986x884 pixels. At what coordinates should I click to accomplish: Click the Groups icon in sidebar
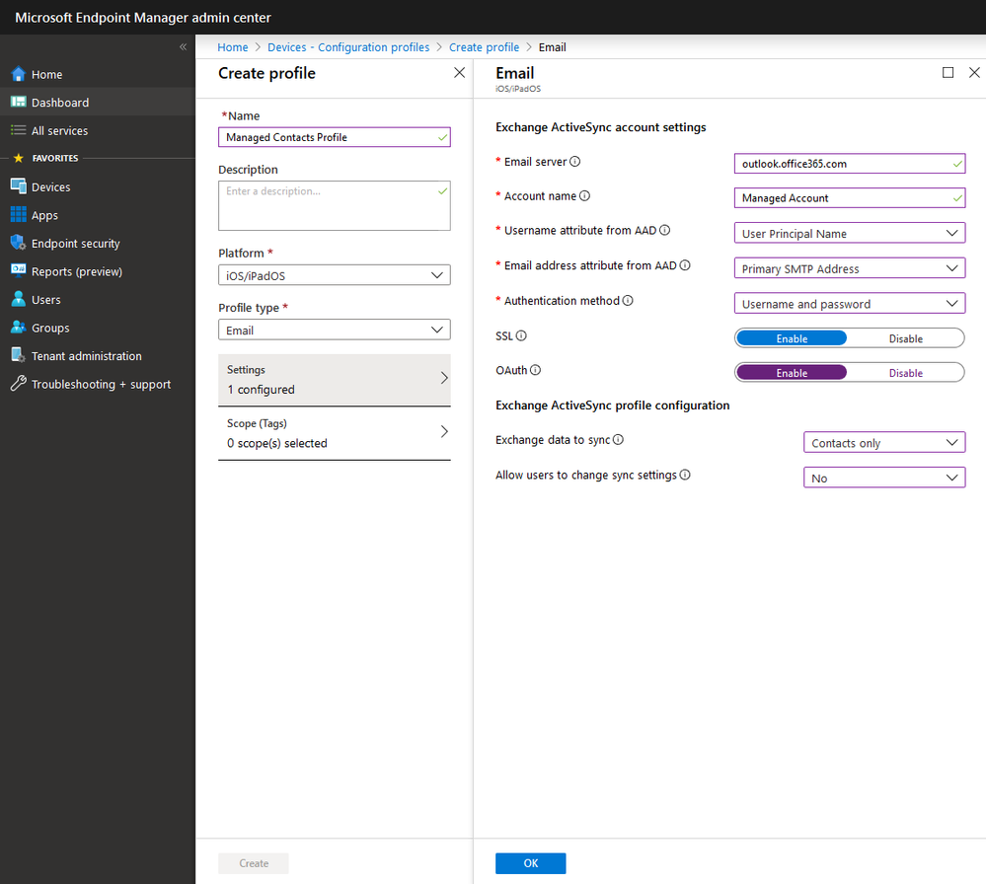tap(18, 328)
